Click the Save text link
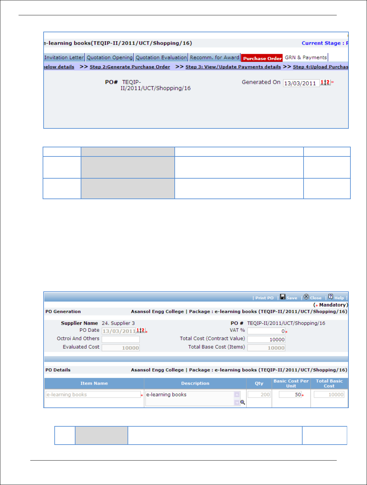The image size is (367, 485). (x=292, y=298)
